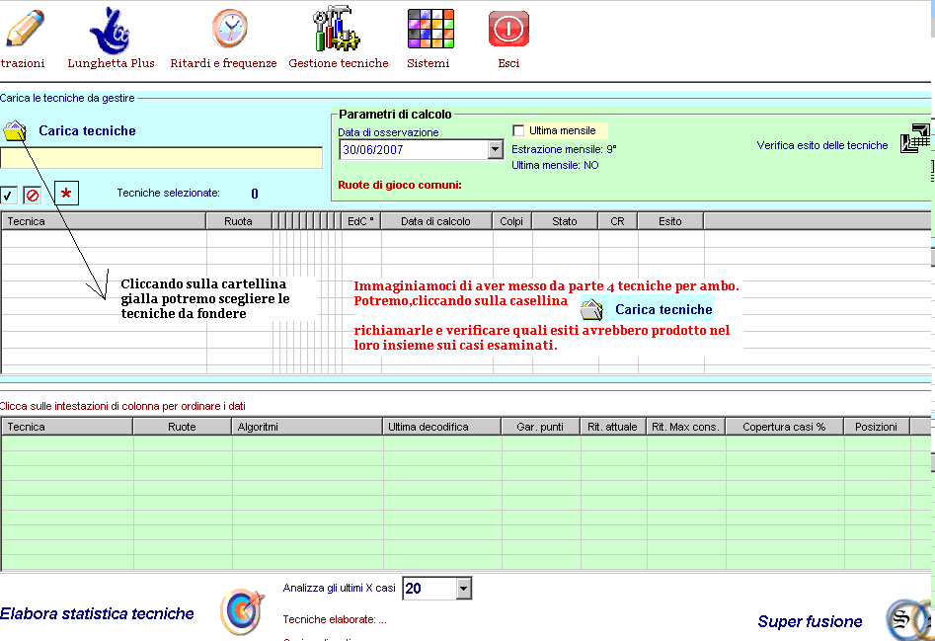Click 'Ruote di gioco comuni:' label

pos(400,185)
